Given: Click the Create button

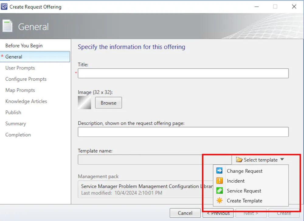Looking at the screenshot, I should pos(284,213).
